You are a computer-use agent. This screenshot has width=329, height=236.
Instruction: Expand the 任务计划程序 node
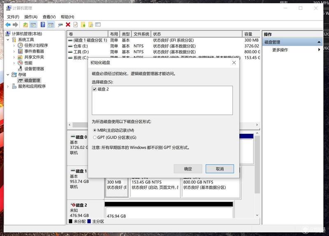(x=14, y=46)
